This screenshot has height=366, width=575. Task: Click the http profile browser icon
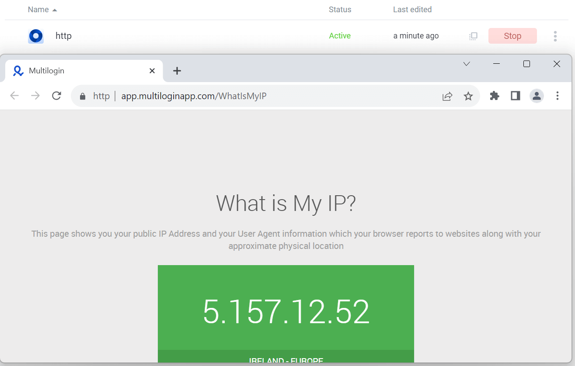pos(35,36)
